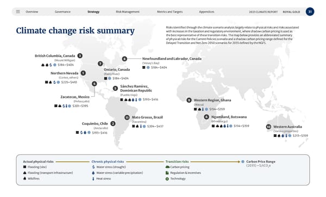Click the $225–$410 Northern Nevada price range
This screenshot has width=326, height=197.
[x=69, y=82]
